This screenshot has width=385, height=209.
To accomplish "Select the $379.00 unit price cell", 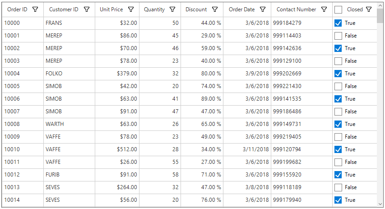I will click(x=117, y=74).
